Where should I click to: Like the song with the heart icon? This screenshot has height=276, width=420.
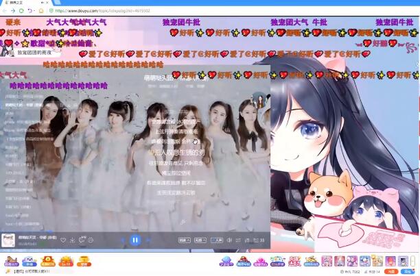(x=63, y=240)
